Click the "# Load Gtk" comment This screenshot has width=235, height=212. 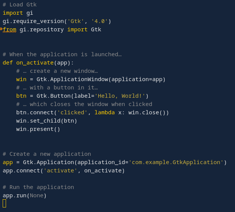tap(20, 5)
